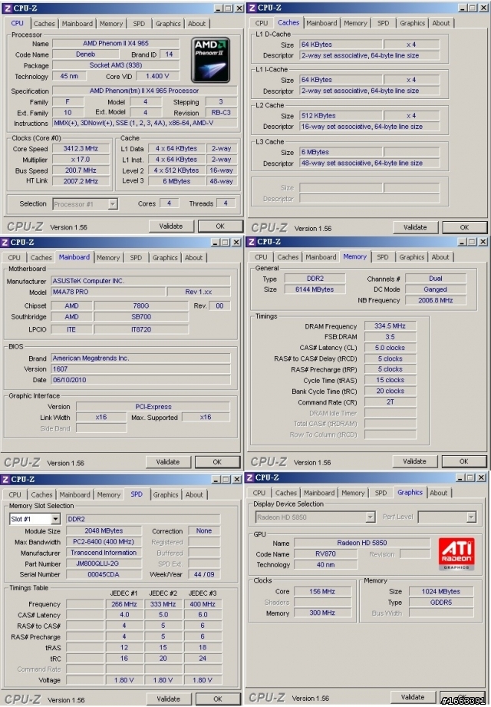Click the memory size 6144 MBytes value
Image resolution: width=491 pixels, height=707 pixels.
point(315,289)
